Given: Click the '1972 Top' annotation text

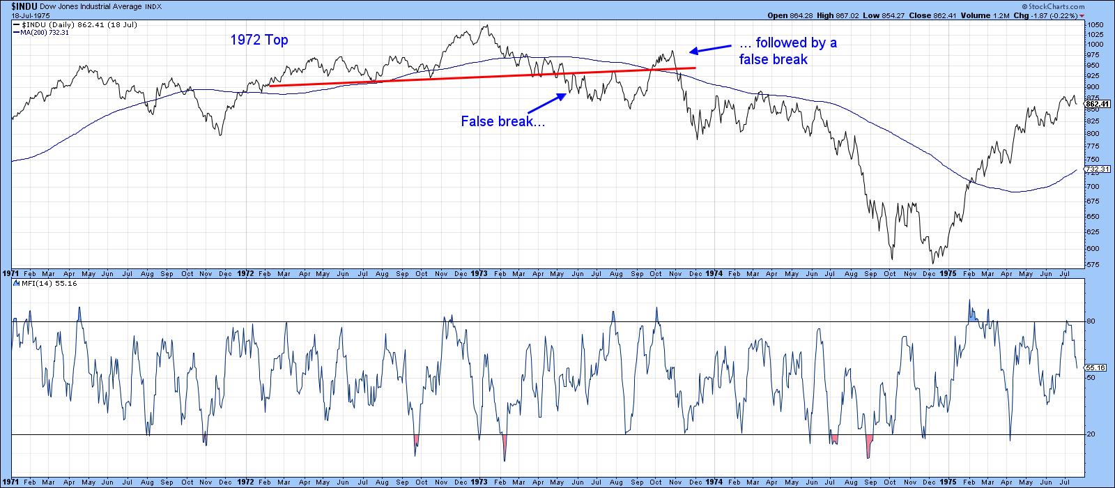Looking at the screenshot, I should [259, 40].
